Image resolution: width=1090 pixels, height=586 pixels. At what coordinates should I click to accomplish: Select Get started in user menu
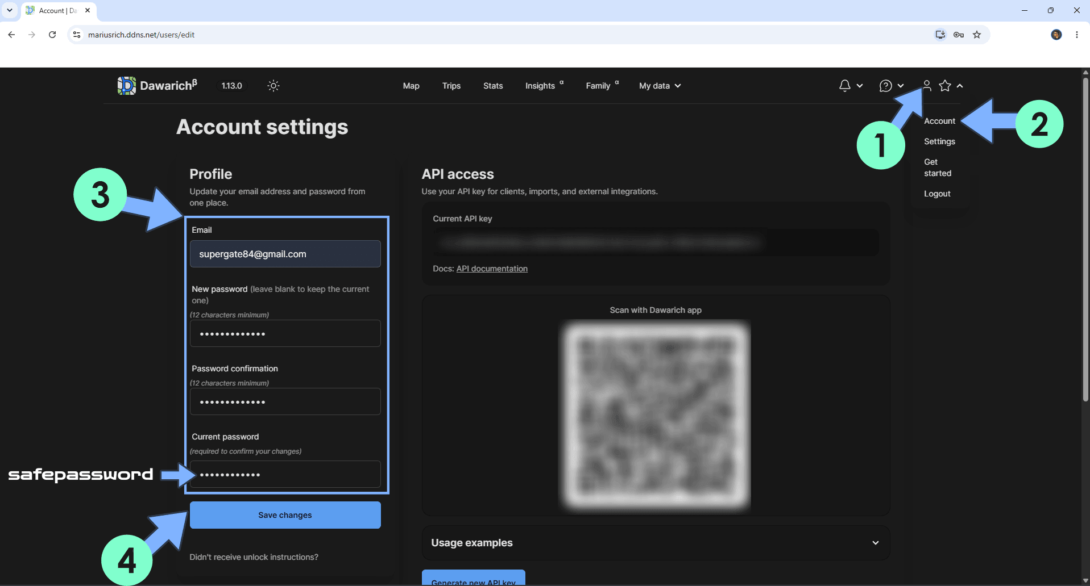[938, 168]
